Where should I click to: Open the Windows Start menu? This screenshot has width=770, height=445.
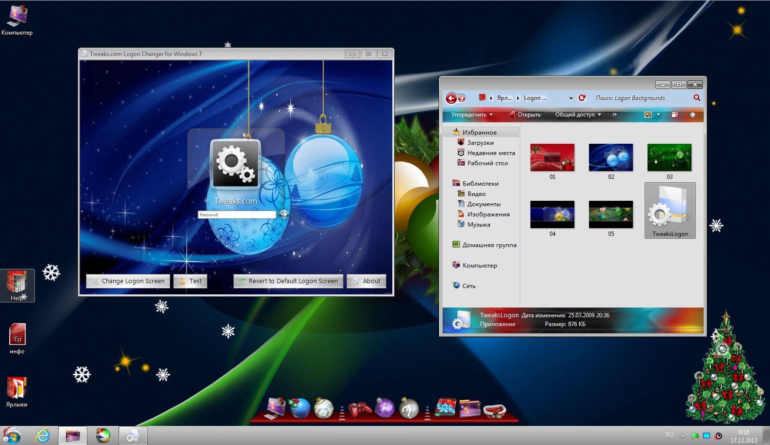(12, 435)
